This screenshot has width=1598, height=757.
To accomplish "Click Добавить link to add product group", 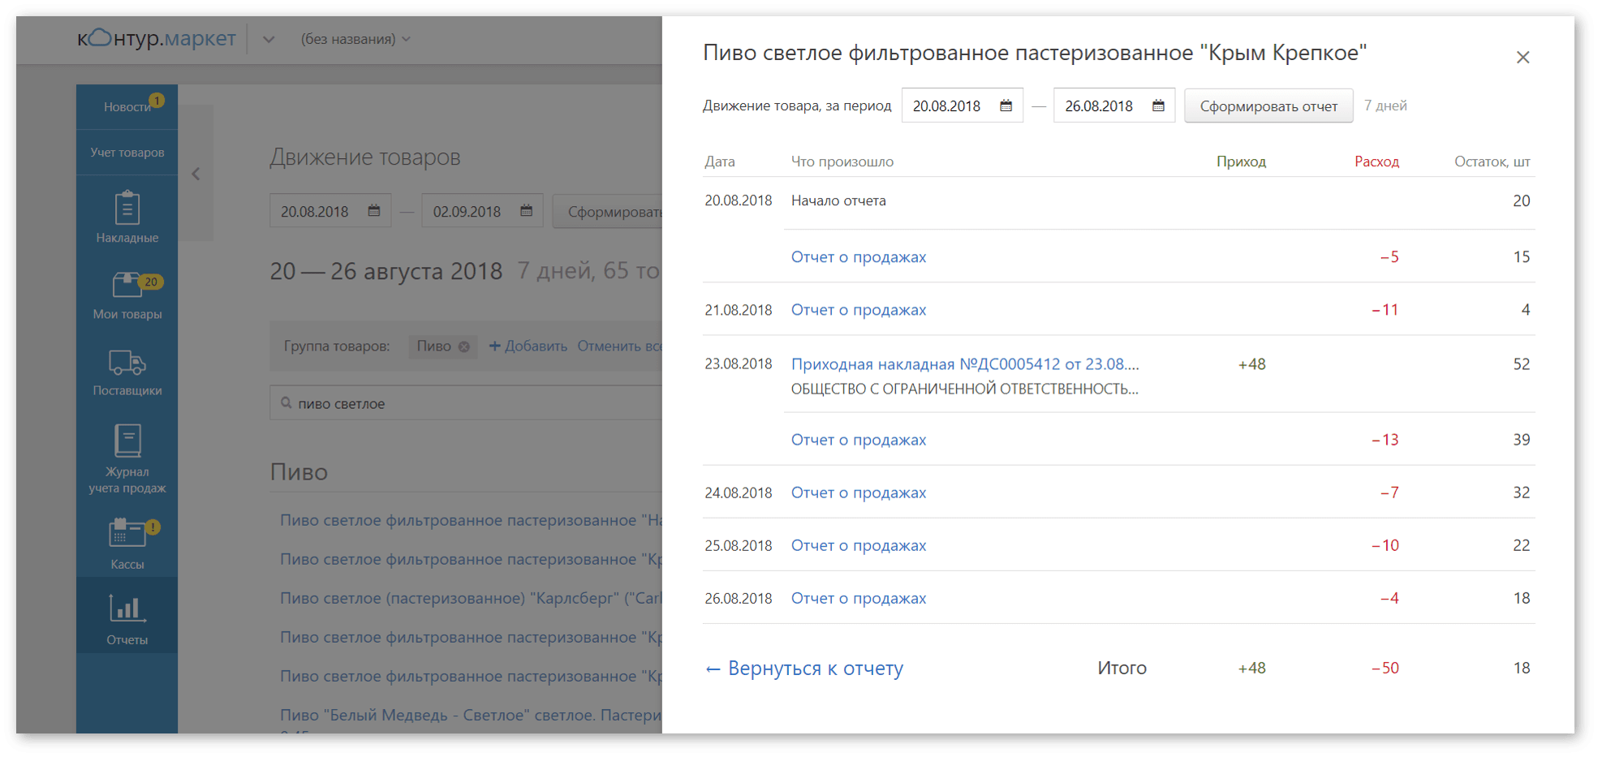I will pyautogui.click(x=528, y=346).
